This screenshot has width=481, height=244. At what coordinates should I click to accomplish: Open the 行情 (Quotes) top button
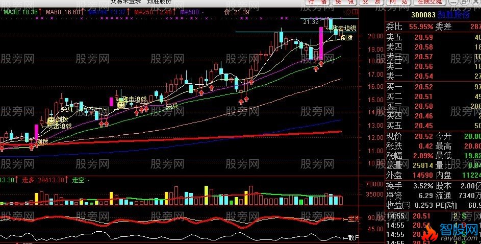[x=317, y=2]
